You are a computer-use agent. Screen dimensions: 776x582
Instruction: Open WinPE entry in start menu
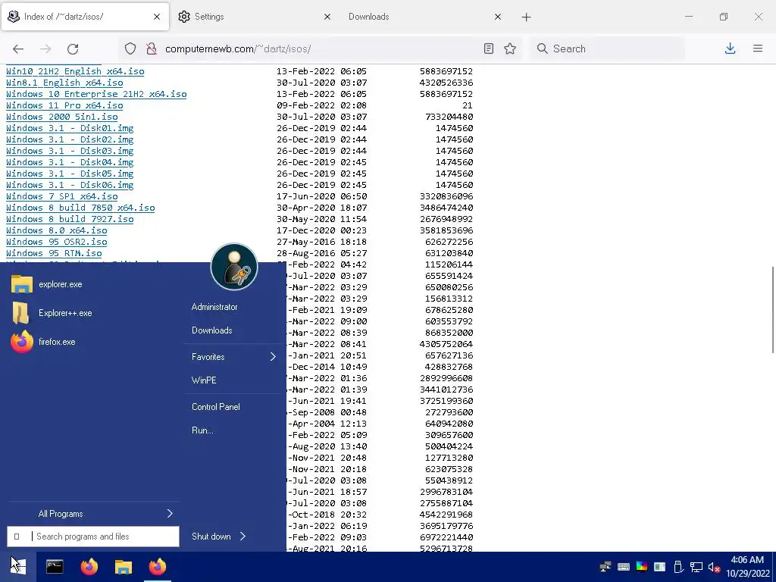pyautogui.click(x=204, y=380)
